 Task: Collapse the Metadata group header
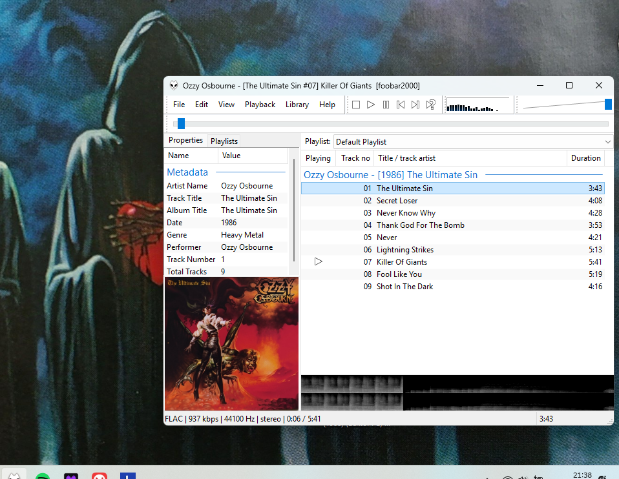187,172
